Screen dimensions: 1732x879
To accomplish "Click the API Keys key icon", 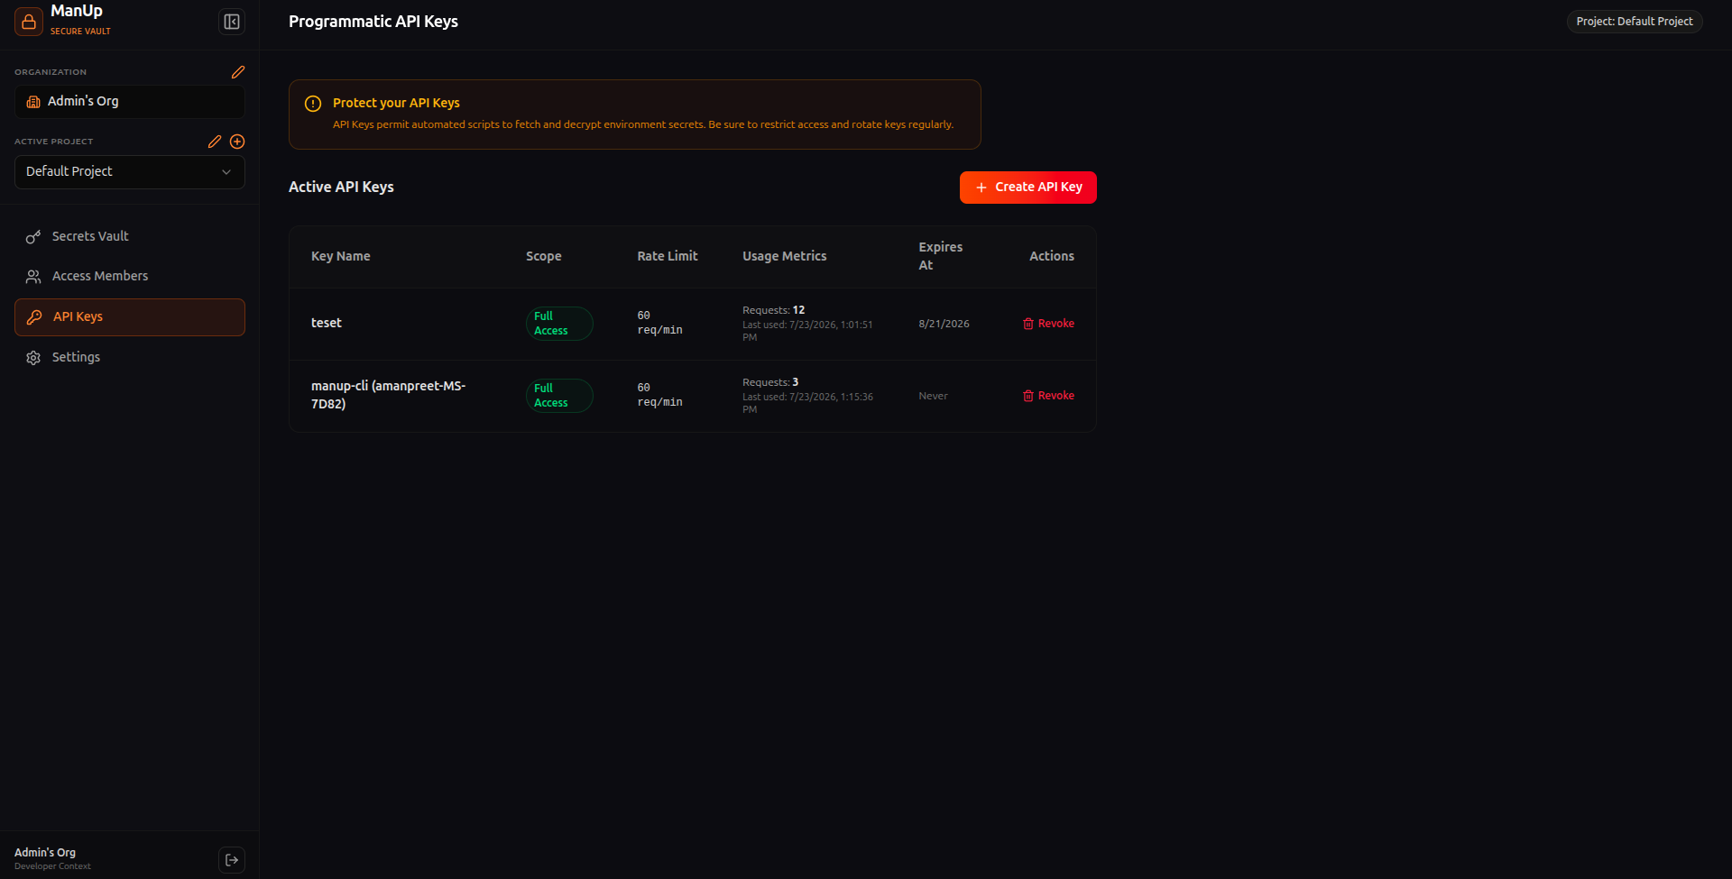I will tap(34, 317).
